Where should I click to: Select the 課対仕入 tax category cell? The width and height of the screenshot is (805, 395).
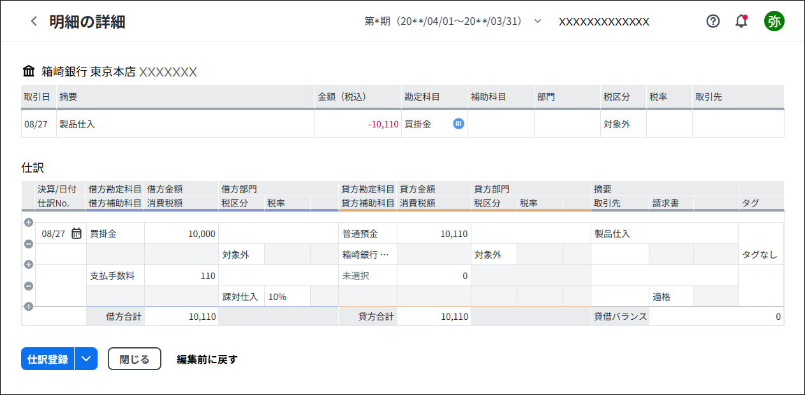241,296
